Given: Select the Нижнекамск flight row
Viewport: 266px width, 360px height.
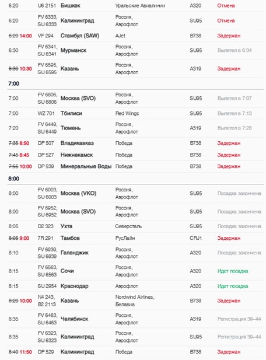Looking at the screenshot, I should point(135,155).
